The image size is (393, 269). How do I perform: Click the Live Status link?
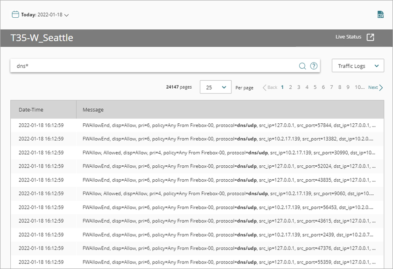pos(348,37)
